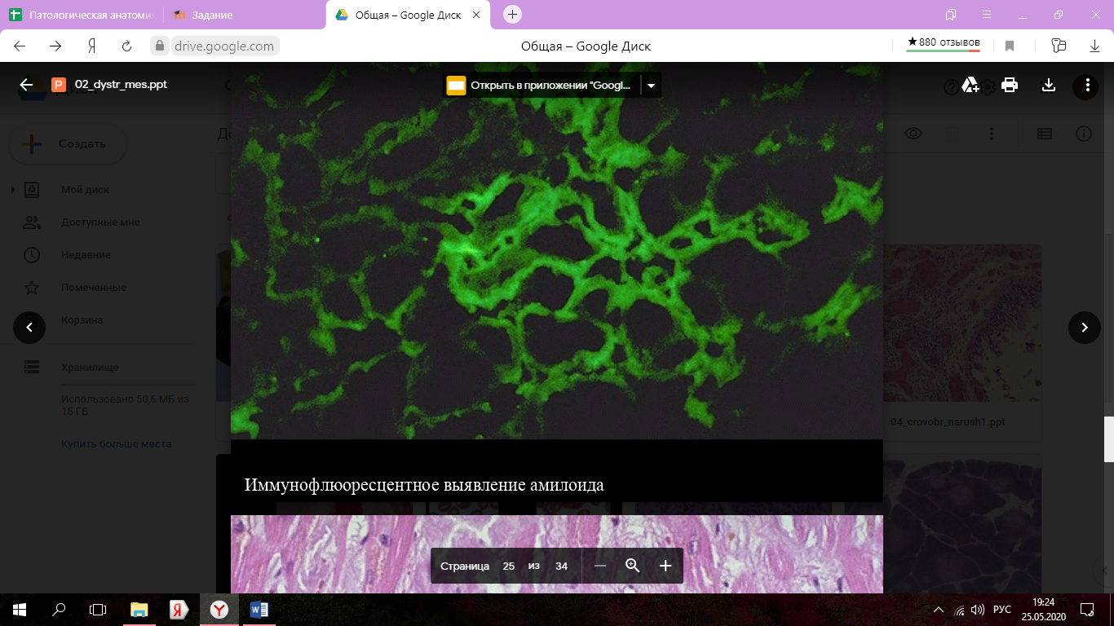Open the 880 отзывов site reviews
1114x626 pixels.
point(944,43)
